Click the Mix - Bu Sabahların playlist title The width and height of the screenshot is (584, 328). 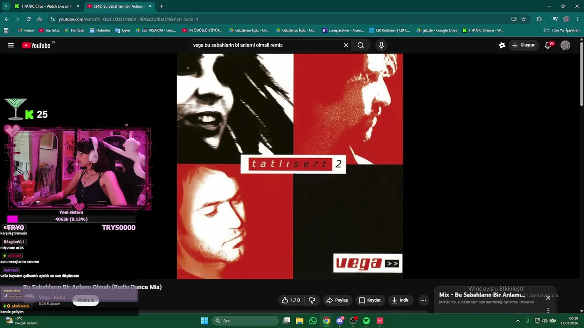(482, 295)
